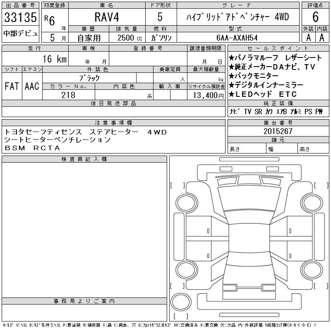The width and height of the screenshot is (331, 331).
Task: Click the エアB airbag equipment code
Action: 281,111
